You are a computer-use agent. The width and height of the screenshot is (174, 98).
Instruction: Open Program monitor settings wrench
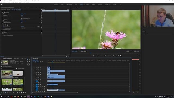[133, 51]
